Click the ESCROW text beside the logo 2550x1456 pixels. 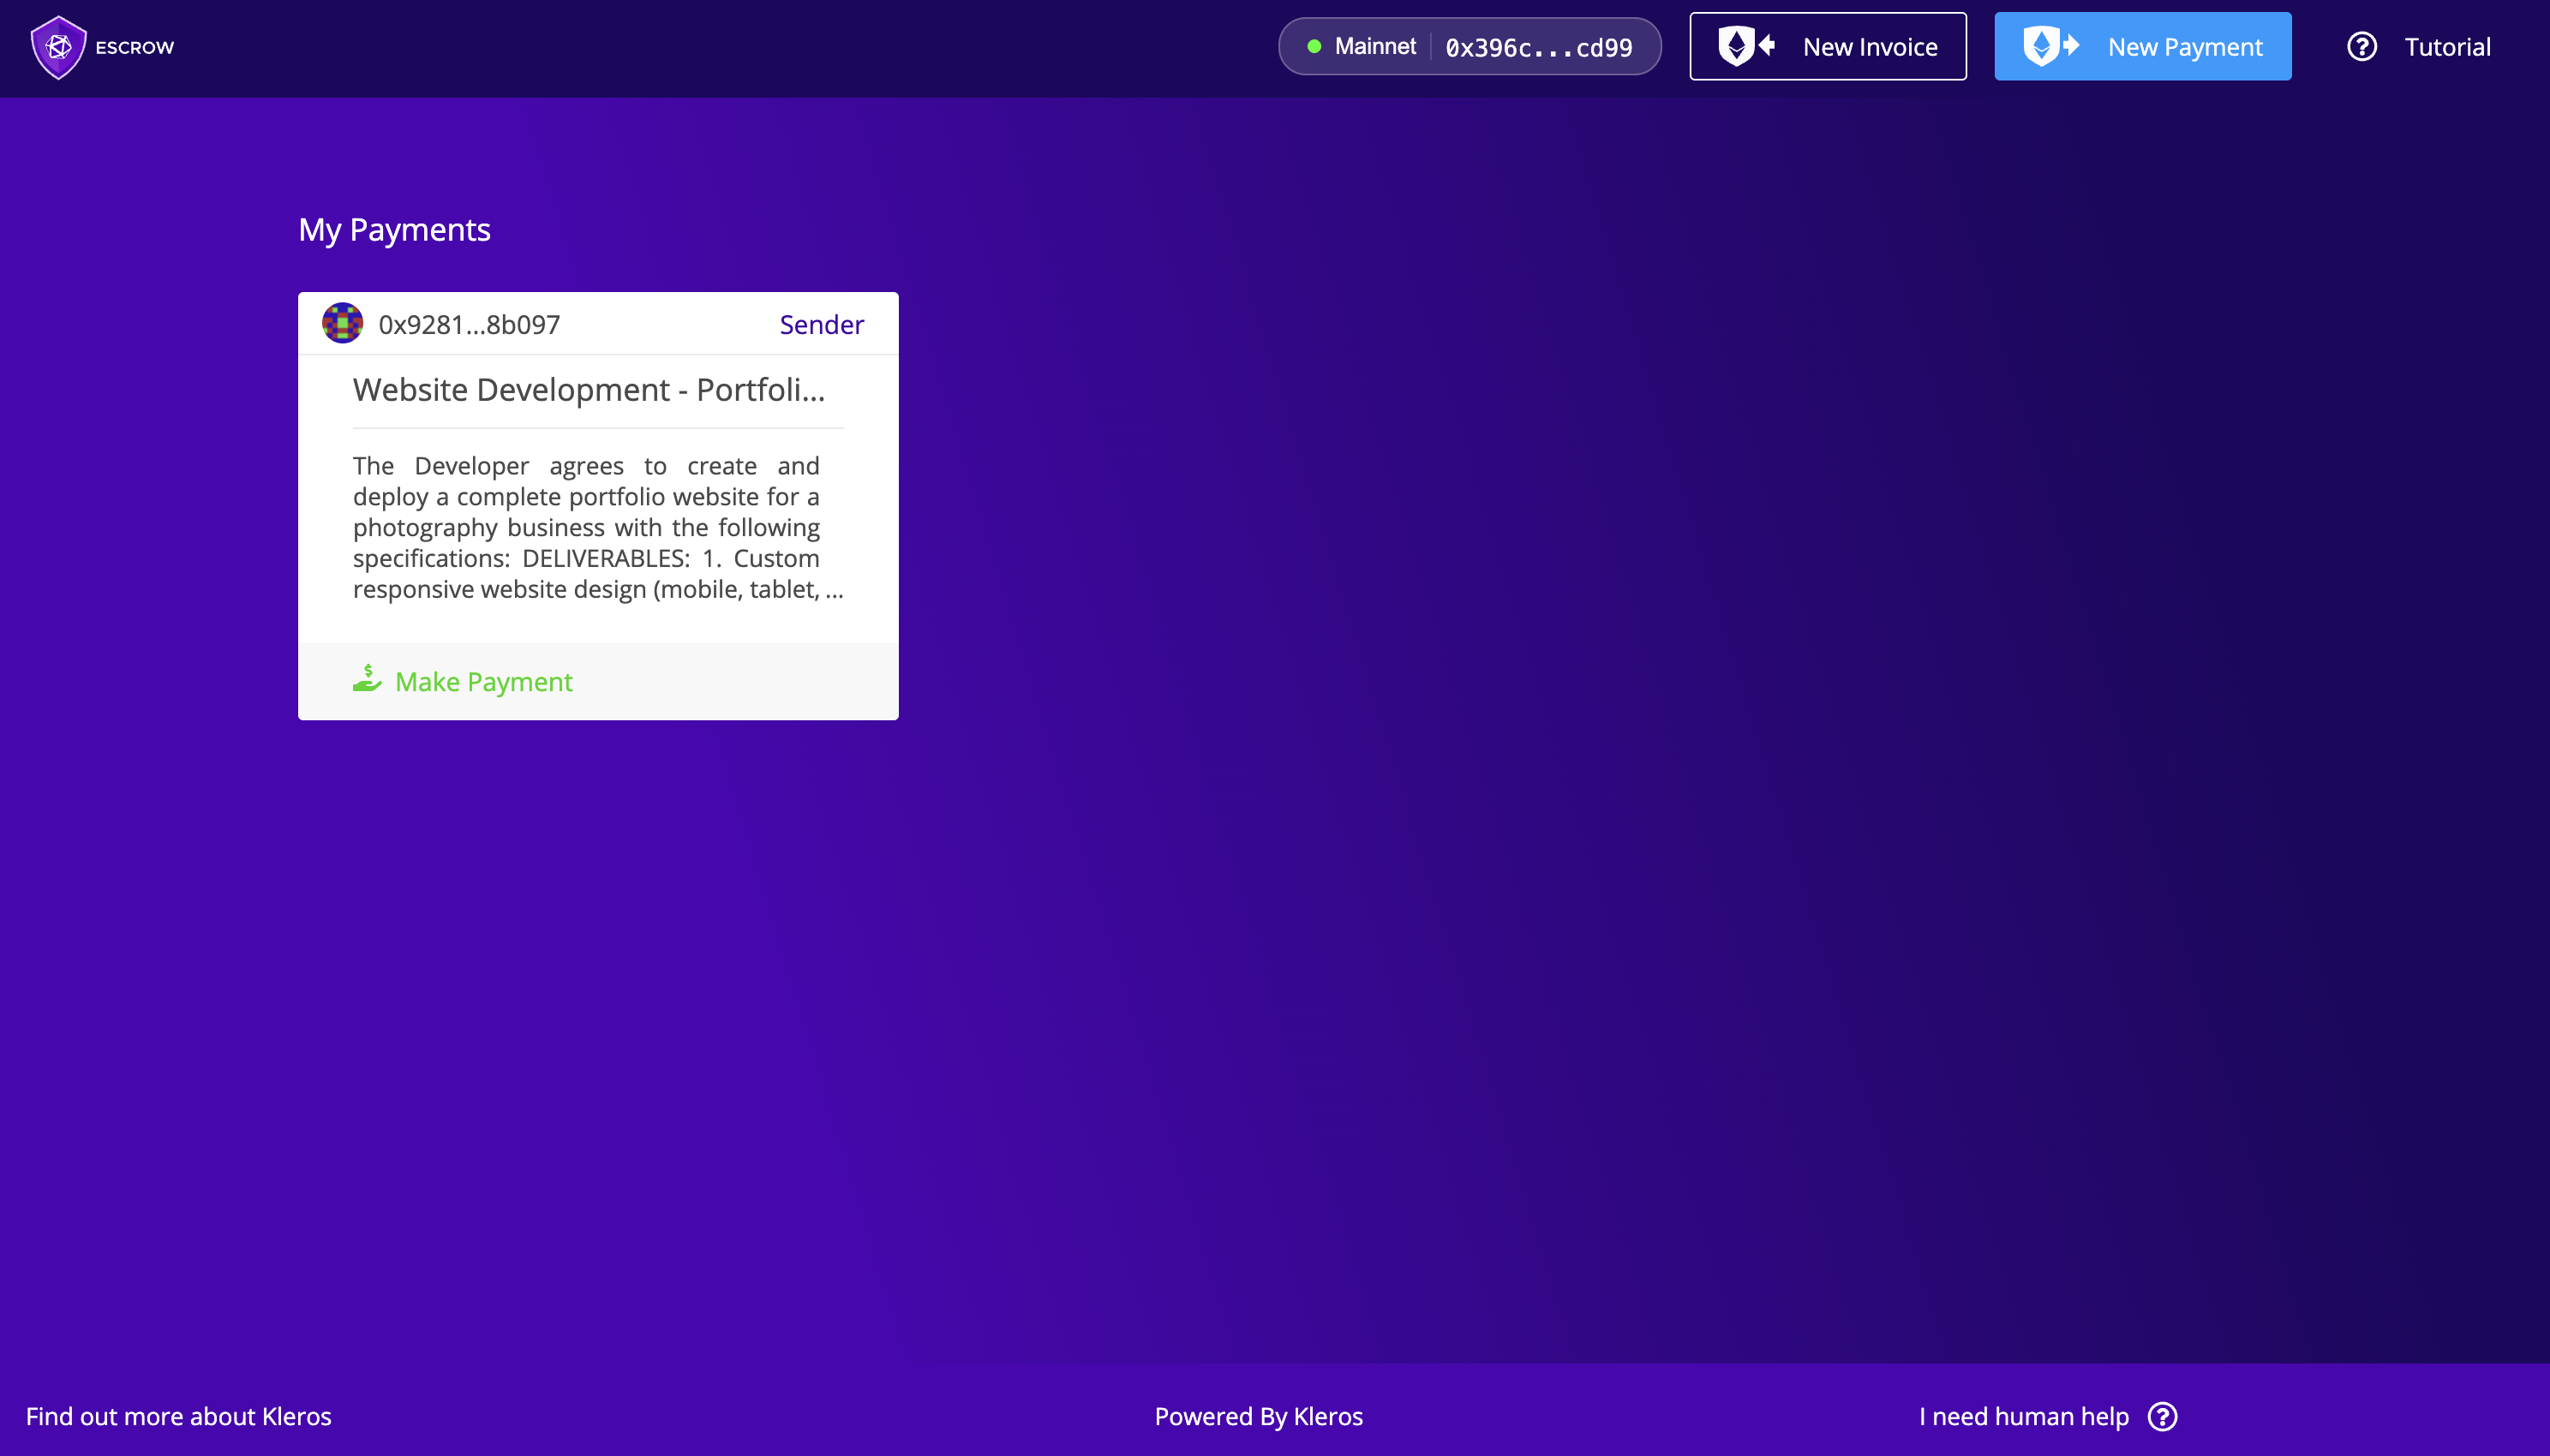(135, 47)
